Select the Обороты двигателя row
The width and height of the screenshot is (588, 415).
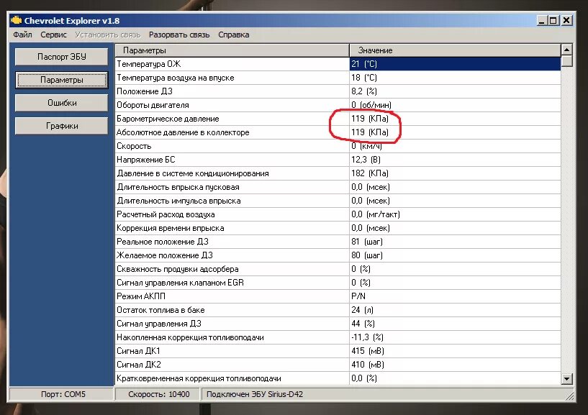[338, 105]
